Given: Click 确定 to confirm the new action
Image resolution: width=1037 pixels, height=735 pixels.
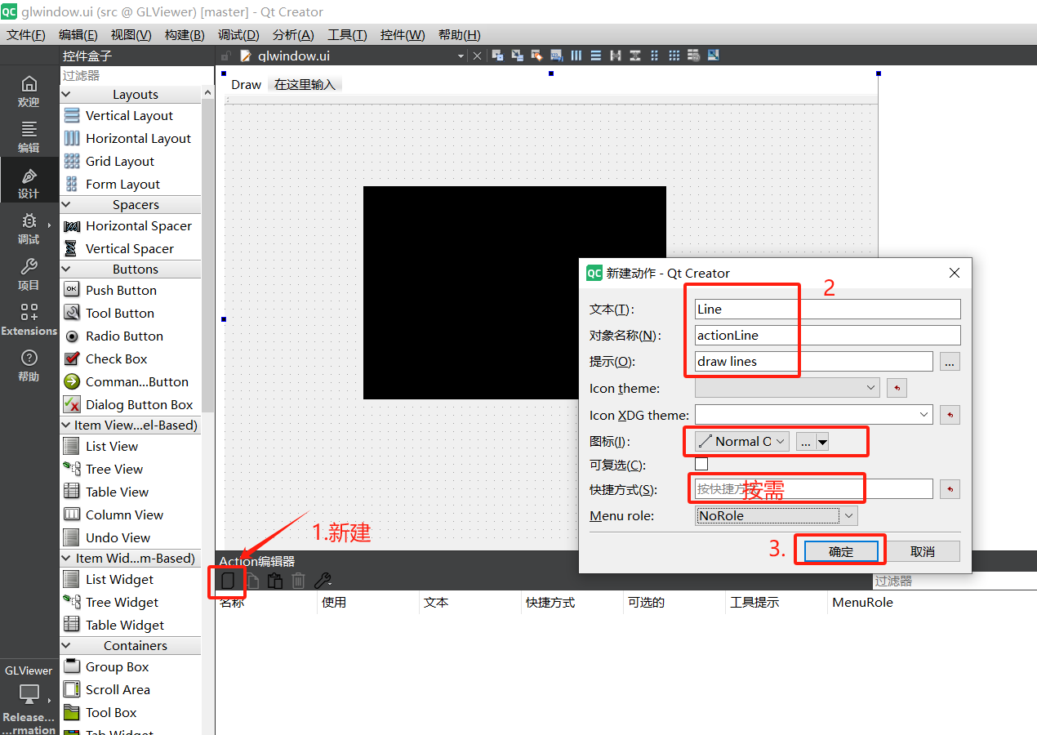Looking at the screenshot, I should tap(841, 551).
